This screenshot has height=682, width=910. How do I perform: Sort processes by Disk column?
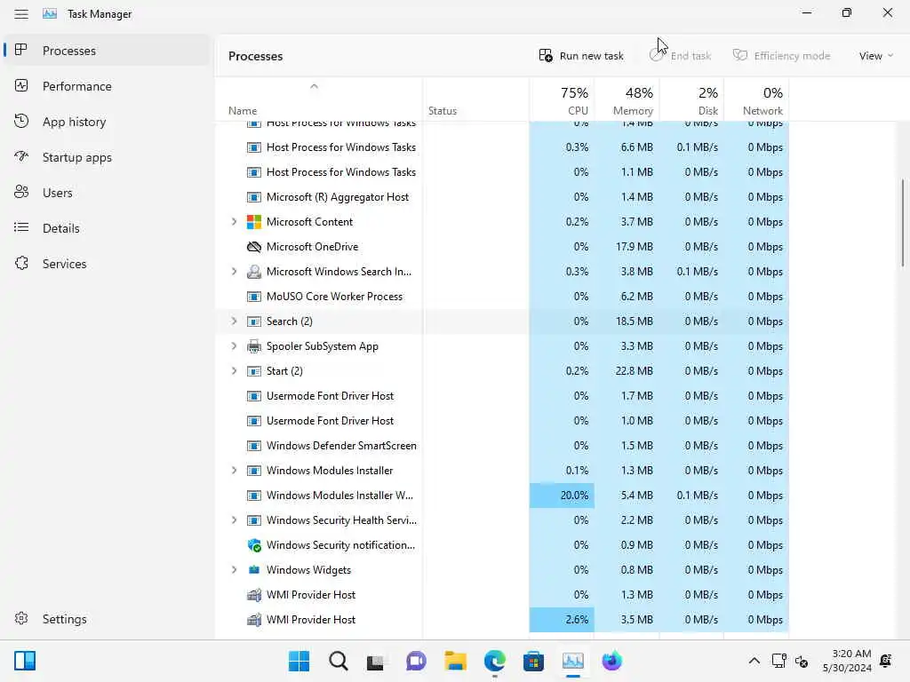click(691, 99)
